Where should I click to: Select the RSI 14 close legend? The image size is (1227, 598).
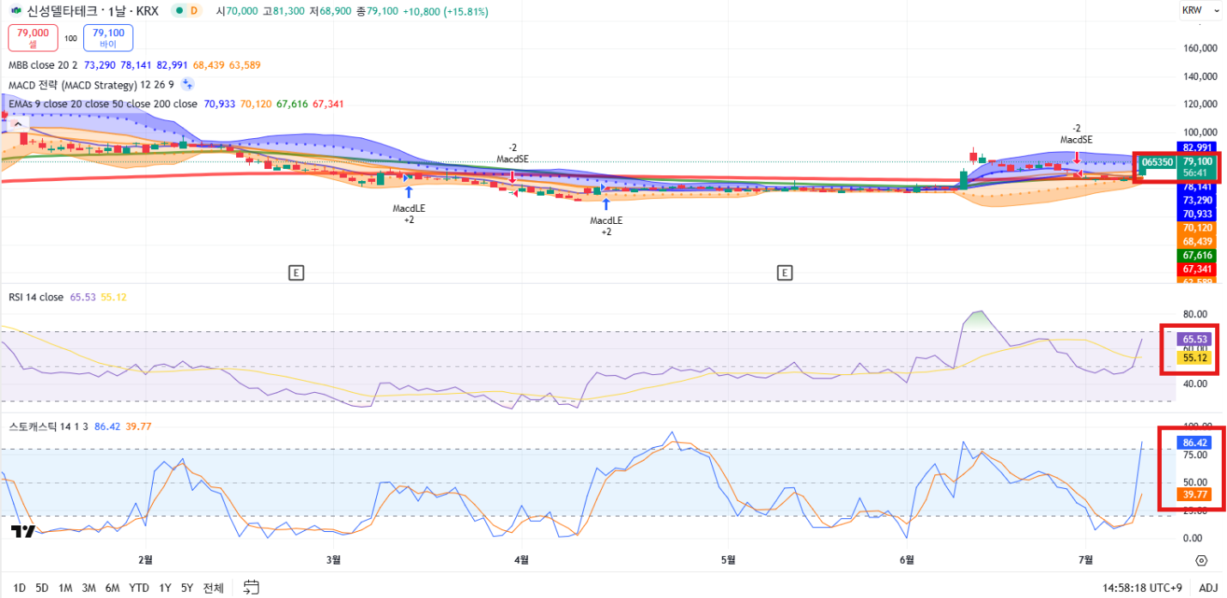(35, 297)
